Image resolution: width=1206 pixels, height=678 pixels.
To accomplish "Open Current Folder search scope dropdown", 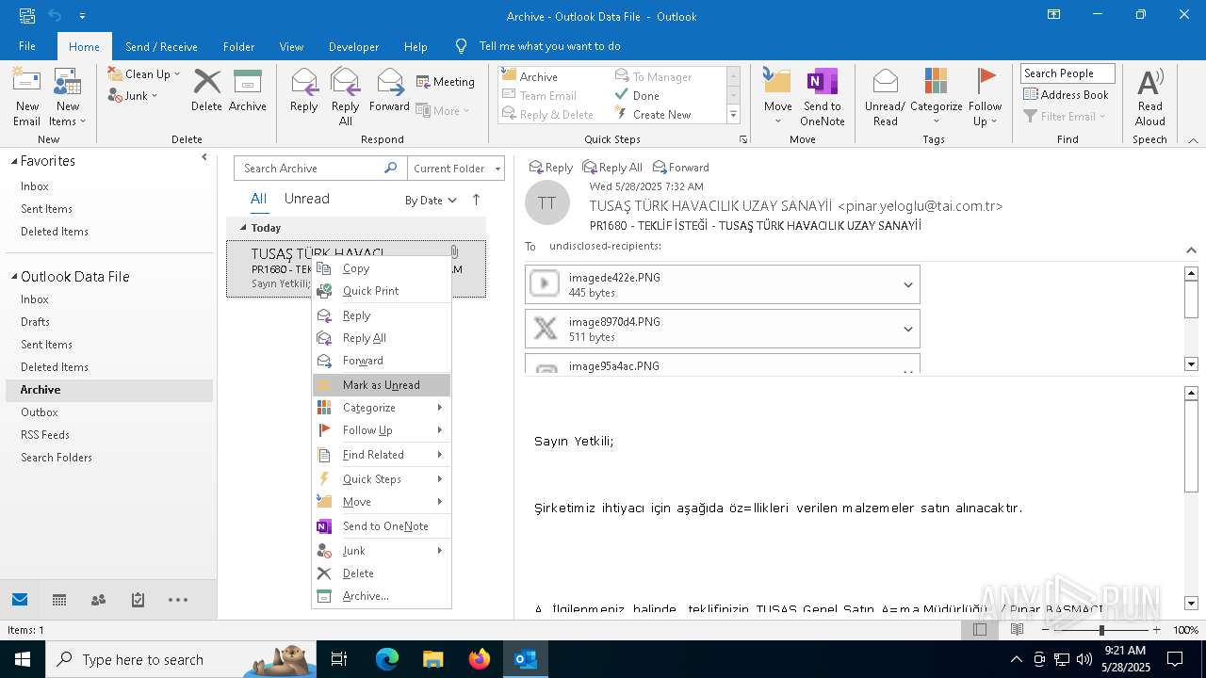I will pos(456,168).
